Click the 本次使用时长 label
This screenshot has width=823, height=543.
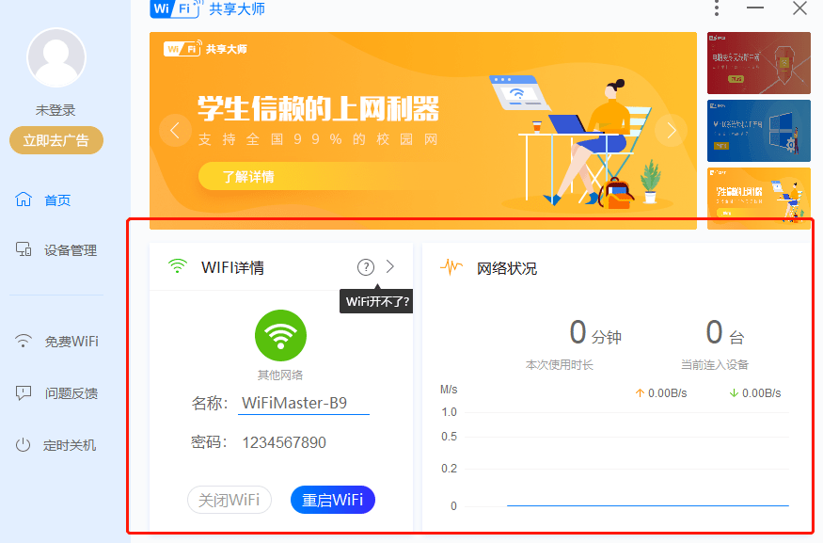tap(560, 365)
